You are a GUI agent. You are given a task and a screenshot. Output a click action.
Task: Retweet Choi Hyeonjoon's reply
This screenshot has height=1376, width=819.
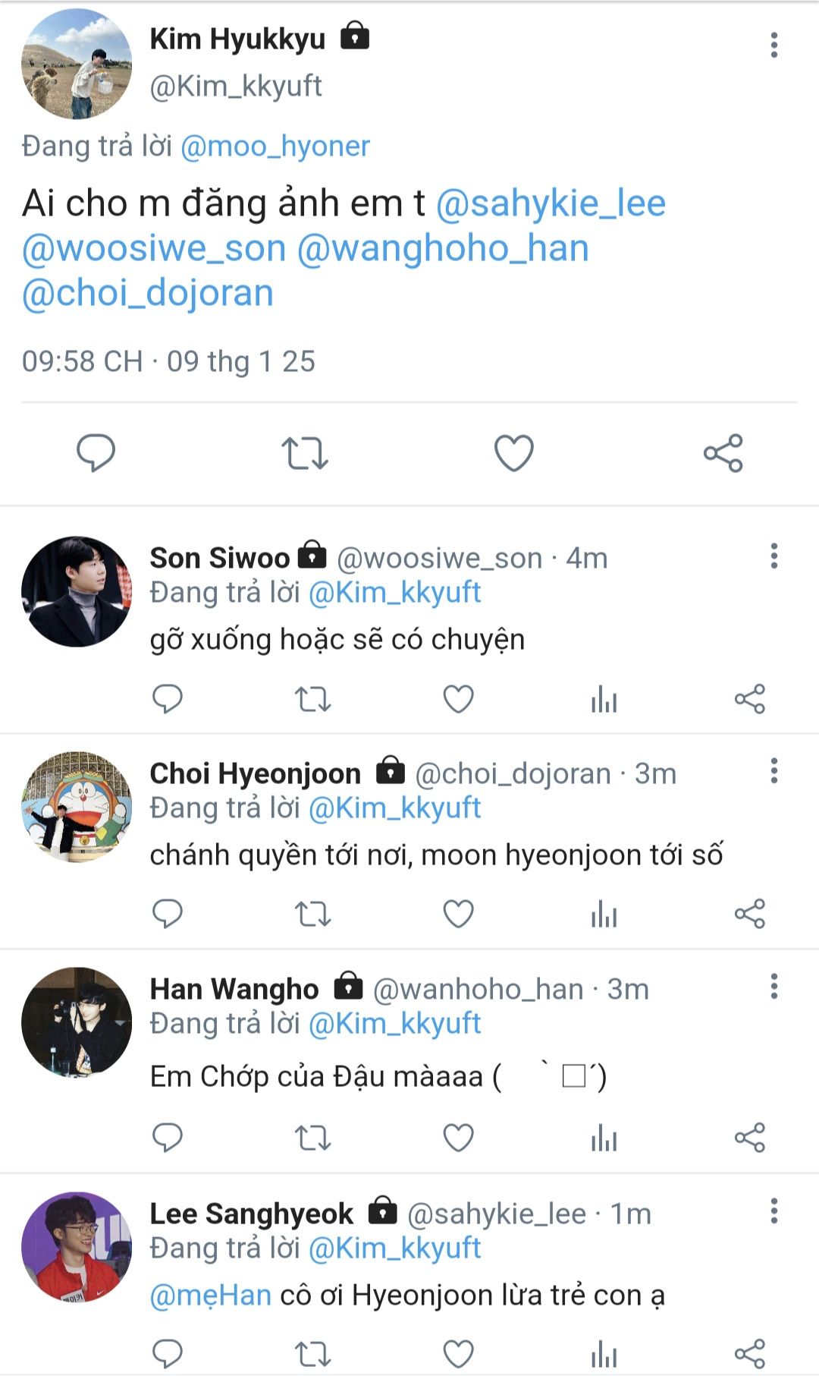312,914
